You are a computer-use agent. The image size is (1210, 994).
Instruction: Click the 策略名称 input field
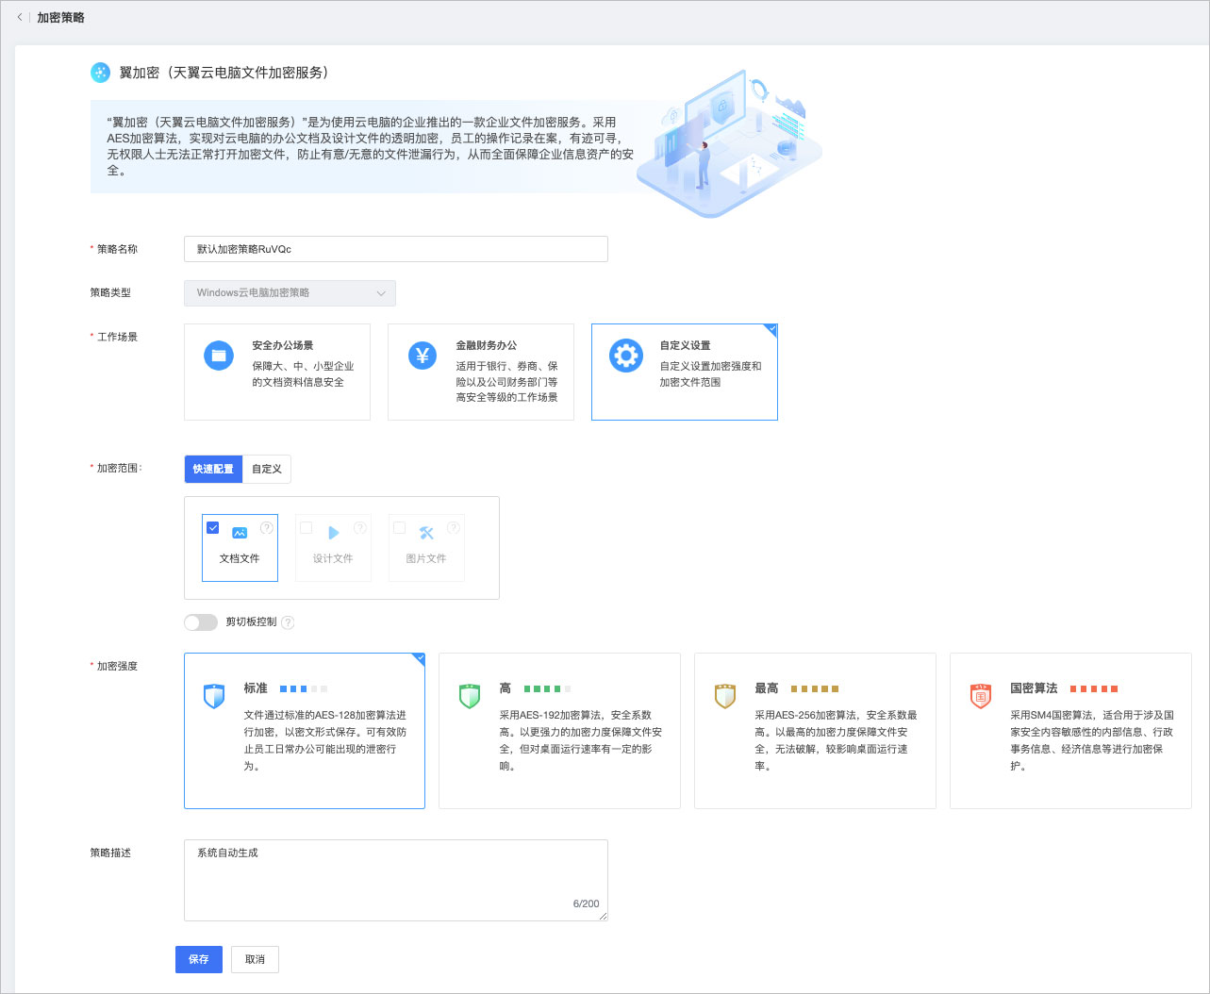pos(396,249)
